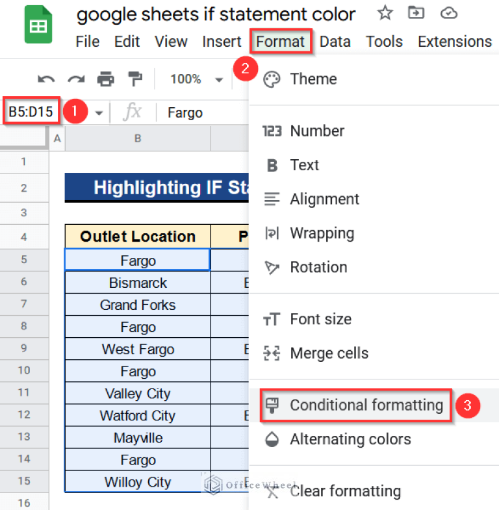This screenshot has width=499, height=510.
Task: Click the B5:D15 name box field
Action: [31, 112]
